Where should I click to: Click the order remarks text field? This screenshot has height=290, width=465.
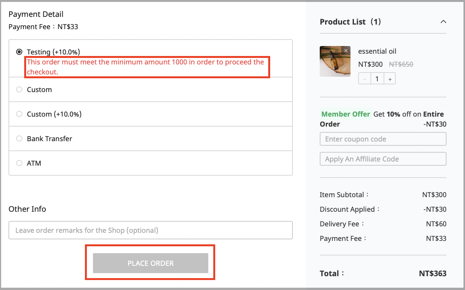pyautogui.click(x=151, y=230)
